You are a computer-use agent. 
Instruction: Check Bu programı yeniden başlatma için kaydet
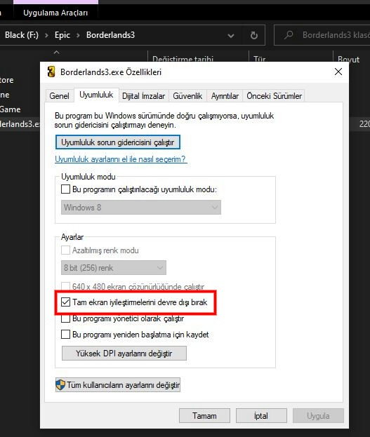65,334
